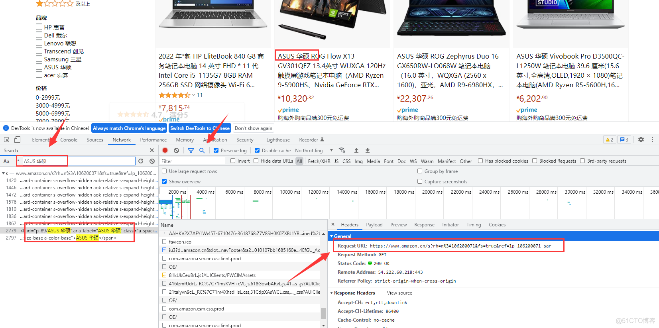659x328 pixels.
Task: Uncheck Show overview option
Action: pos(164,181)
